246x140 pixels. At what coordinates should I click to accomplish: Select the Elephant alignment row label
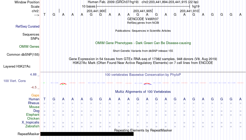point(33,115)
